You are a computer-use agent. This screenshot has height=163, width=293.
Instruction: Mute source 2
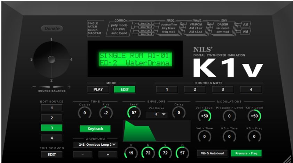(x=195, y=89)
